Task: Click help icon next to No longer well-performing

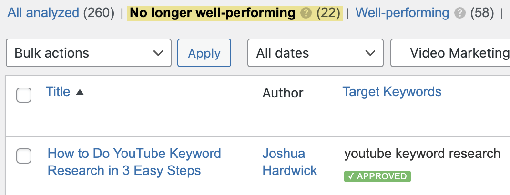Action: pyautogui.click(x=306, y=13)
